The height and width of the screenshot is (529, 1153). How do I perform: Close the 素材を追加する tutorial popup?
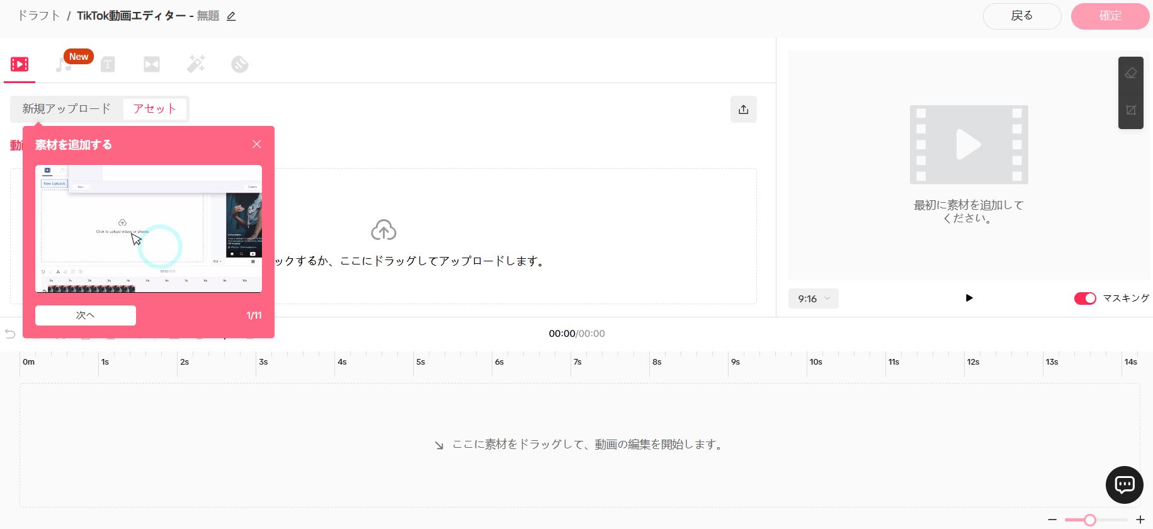click(256, 144)
